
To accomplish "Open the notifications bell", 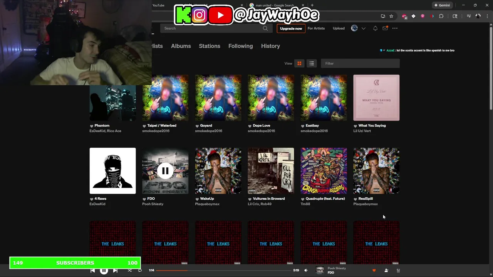I will tap(375, 28).
